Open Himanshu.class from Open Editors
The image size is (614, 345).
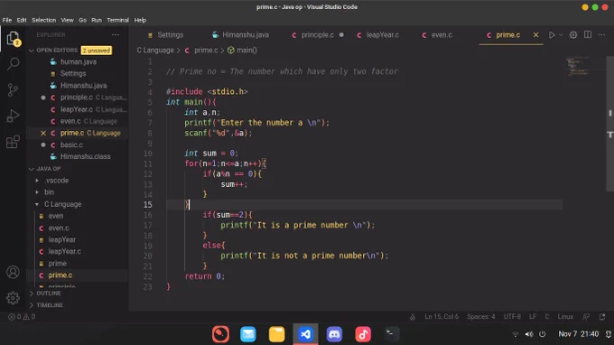pos(86,156)
